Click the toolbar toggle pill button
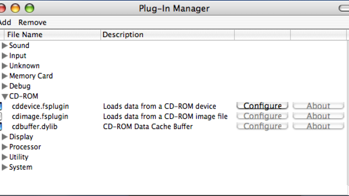This screenshot has height=196, width=349. 344,9
